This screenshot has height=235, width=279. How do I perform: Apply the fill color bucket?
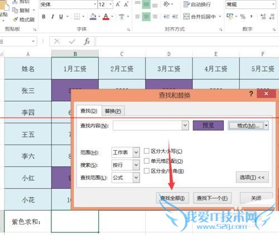tap(93, 17)
